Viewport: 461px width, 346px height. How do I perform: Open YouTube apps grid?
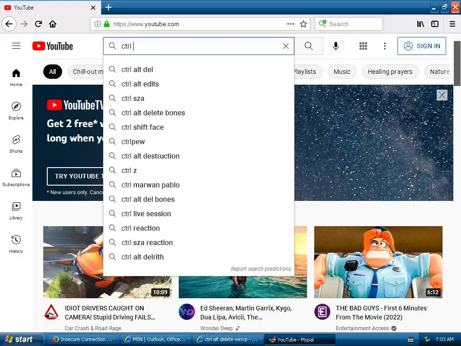pos(363,46)
